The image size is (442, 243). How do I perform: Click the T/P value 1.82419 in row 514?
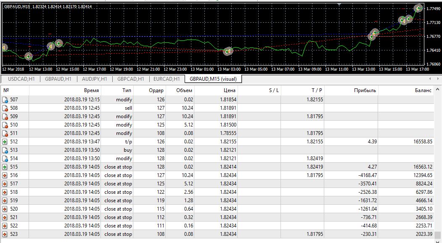tap(315, 158)
